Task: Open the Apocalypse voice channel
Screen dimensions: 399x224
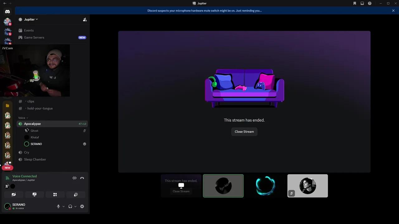Action: [x=52, y=124]
